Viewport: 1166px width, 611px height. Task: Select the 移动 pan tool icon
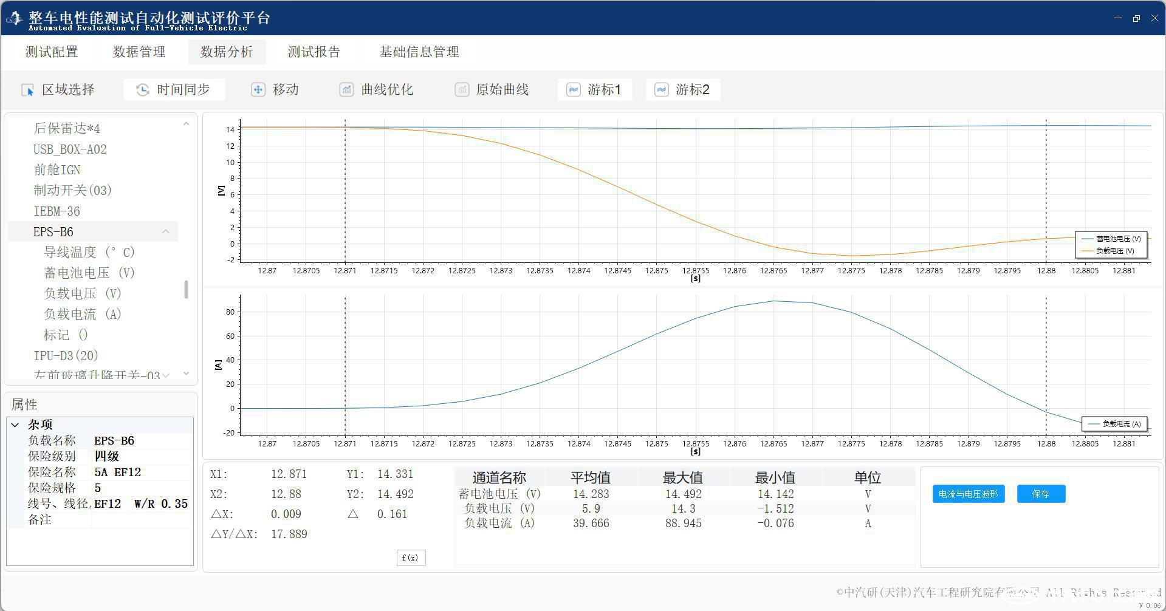click(x=258, y=90)
